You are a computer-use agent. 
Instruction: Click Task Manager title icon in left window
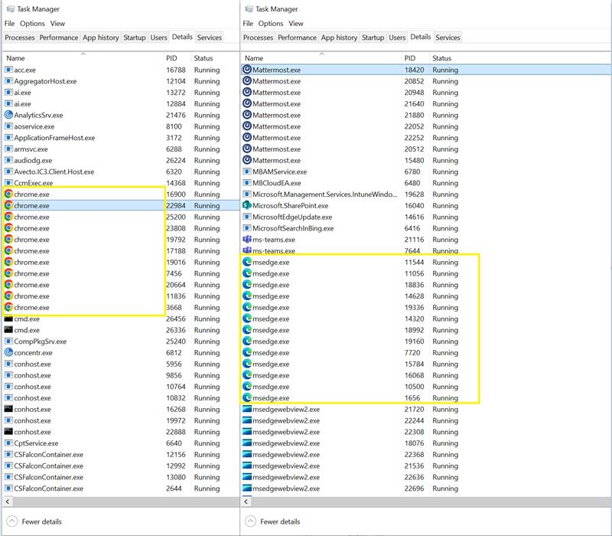coord(11,8)
